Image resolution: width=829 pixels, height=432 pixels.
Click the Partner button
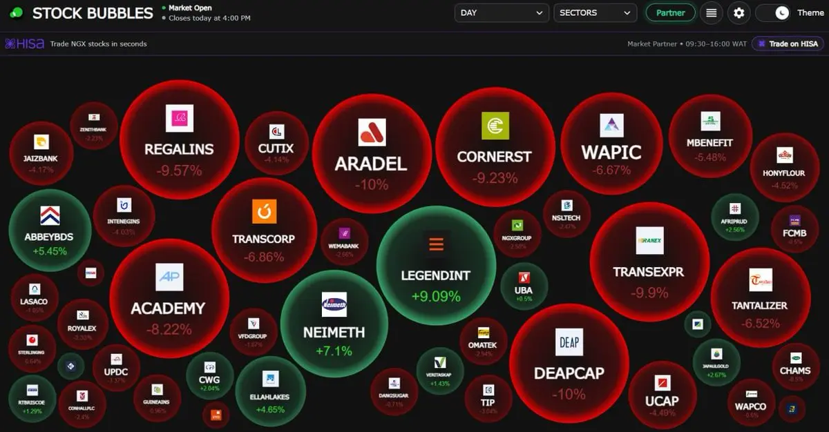coord(670,12)
